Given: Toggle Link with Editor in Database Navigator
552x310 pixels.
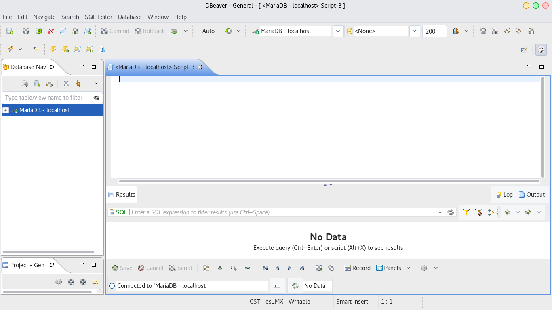Looking at the screenshot, I should pos(78,84).
